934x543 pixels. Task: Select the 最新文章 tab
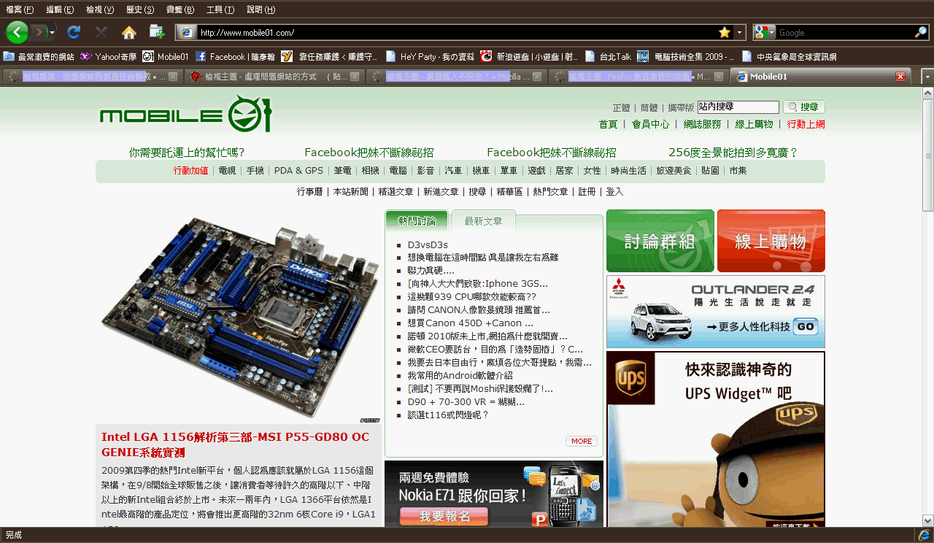483,221
